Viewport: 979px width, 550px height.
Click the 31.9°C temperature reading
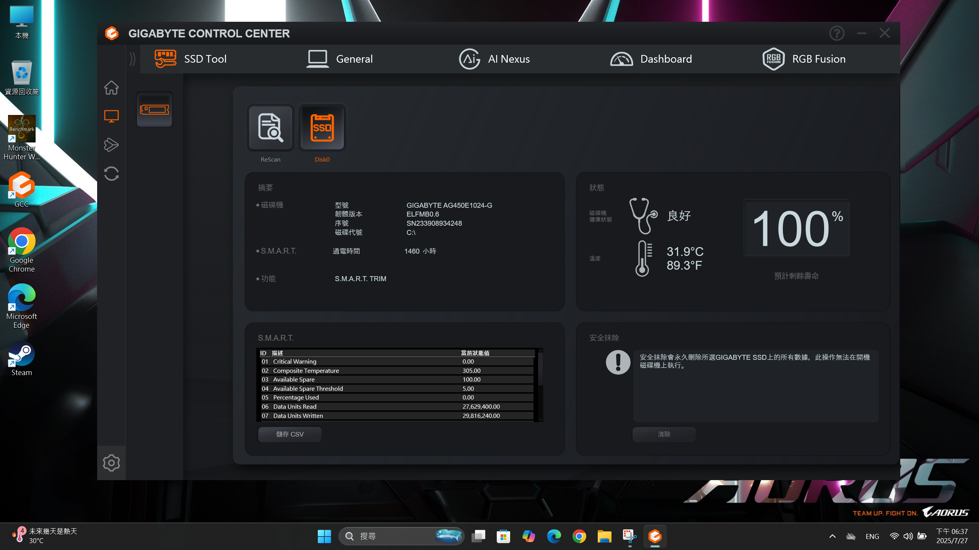pos(685,251)
